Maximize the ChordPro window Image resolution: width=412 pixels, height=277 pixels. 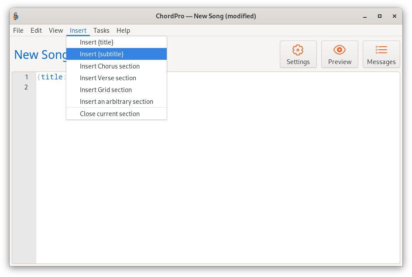[379, 16]
